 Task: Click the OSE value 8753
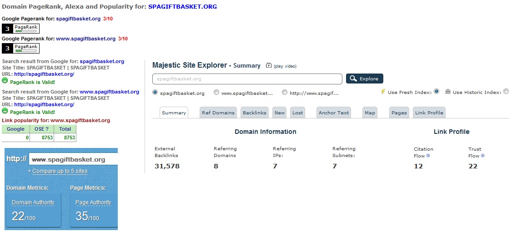[x=47, y=138]
